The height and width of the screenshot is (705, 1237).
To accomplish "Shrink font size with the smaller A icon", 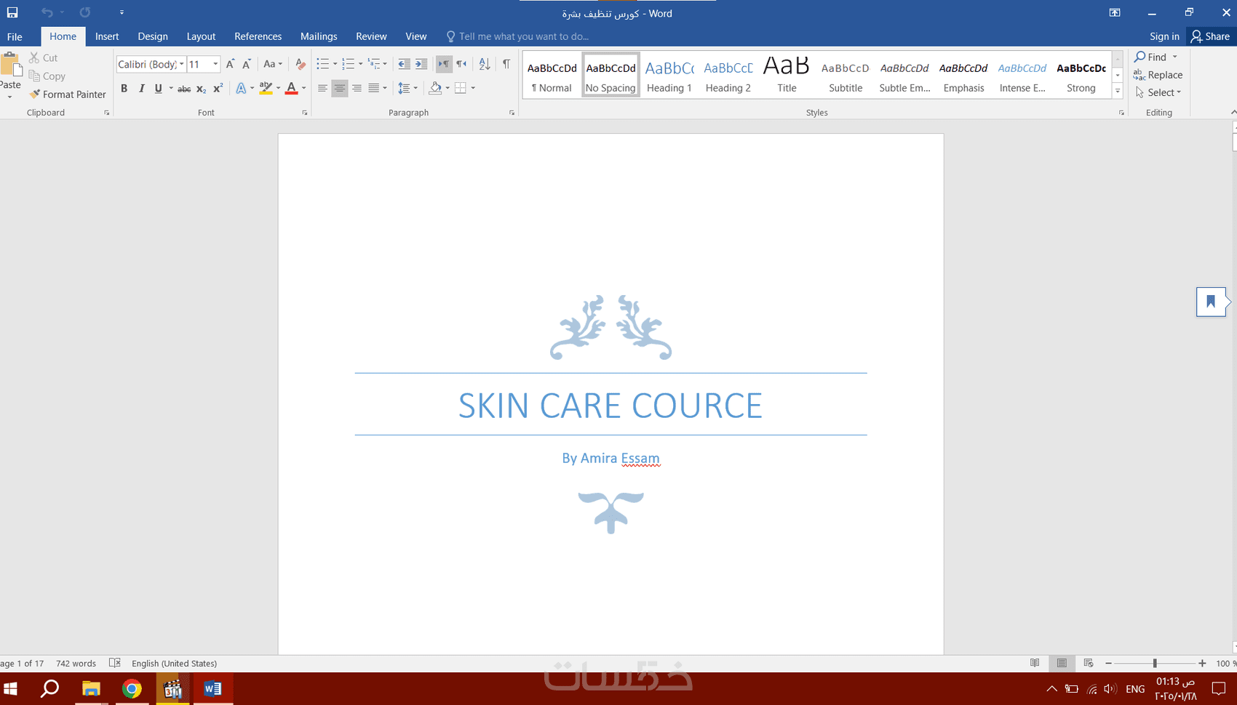I will pos(247,64).
